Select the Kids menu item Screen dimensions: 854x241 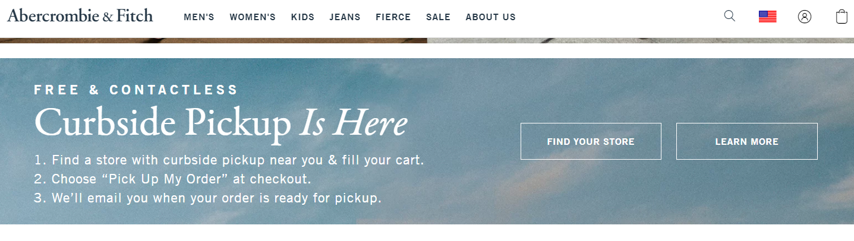point(302,17)
